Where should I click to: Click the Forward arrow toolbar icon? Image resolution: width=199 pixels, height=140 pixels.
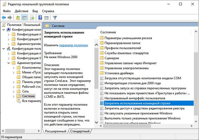(10, 18)
